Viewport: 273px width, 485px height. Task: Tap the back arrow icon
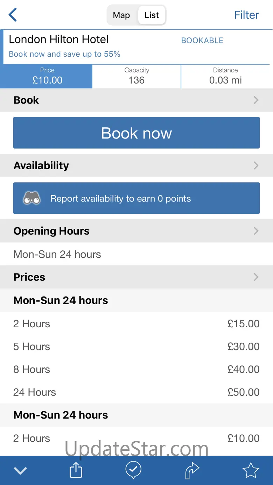click(13, 15)
